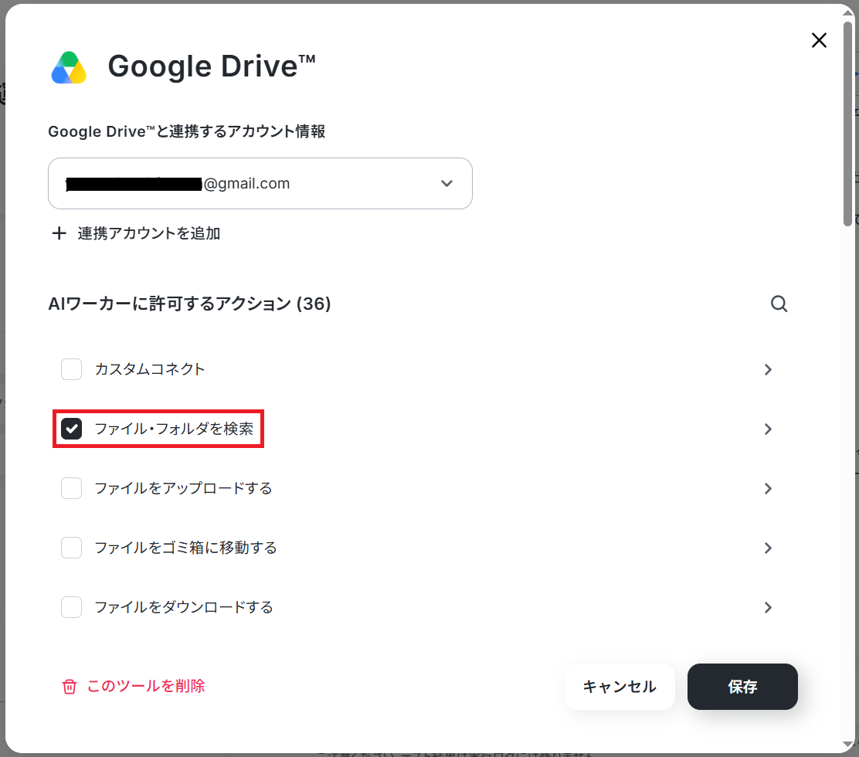
Task: Click the Google Drive logo icon
Action: pos(69,67)
